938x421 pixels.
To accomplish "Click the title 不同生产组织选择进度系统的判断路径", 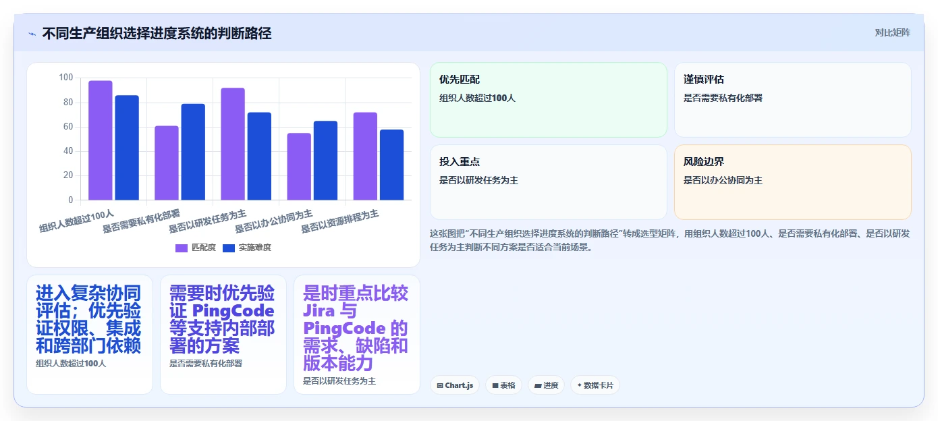I will pos(157,33).
